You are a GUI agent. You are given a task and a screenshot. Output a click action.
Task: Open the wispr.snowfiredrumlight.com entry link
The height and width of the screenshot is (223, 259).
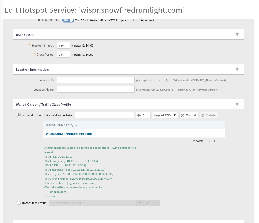click(69, 134)
